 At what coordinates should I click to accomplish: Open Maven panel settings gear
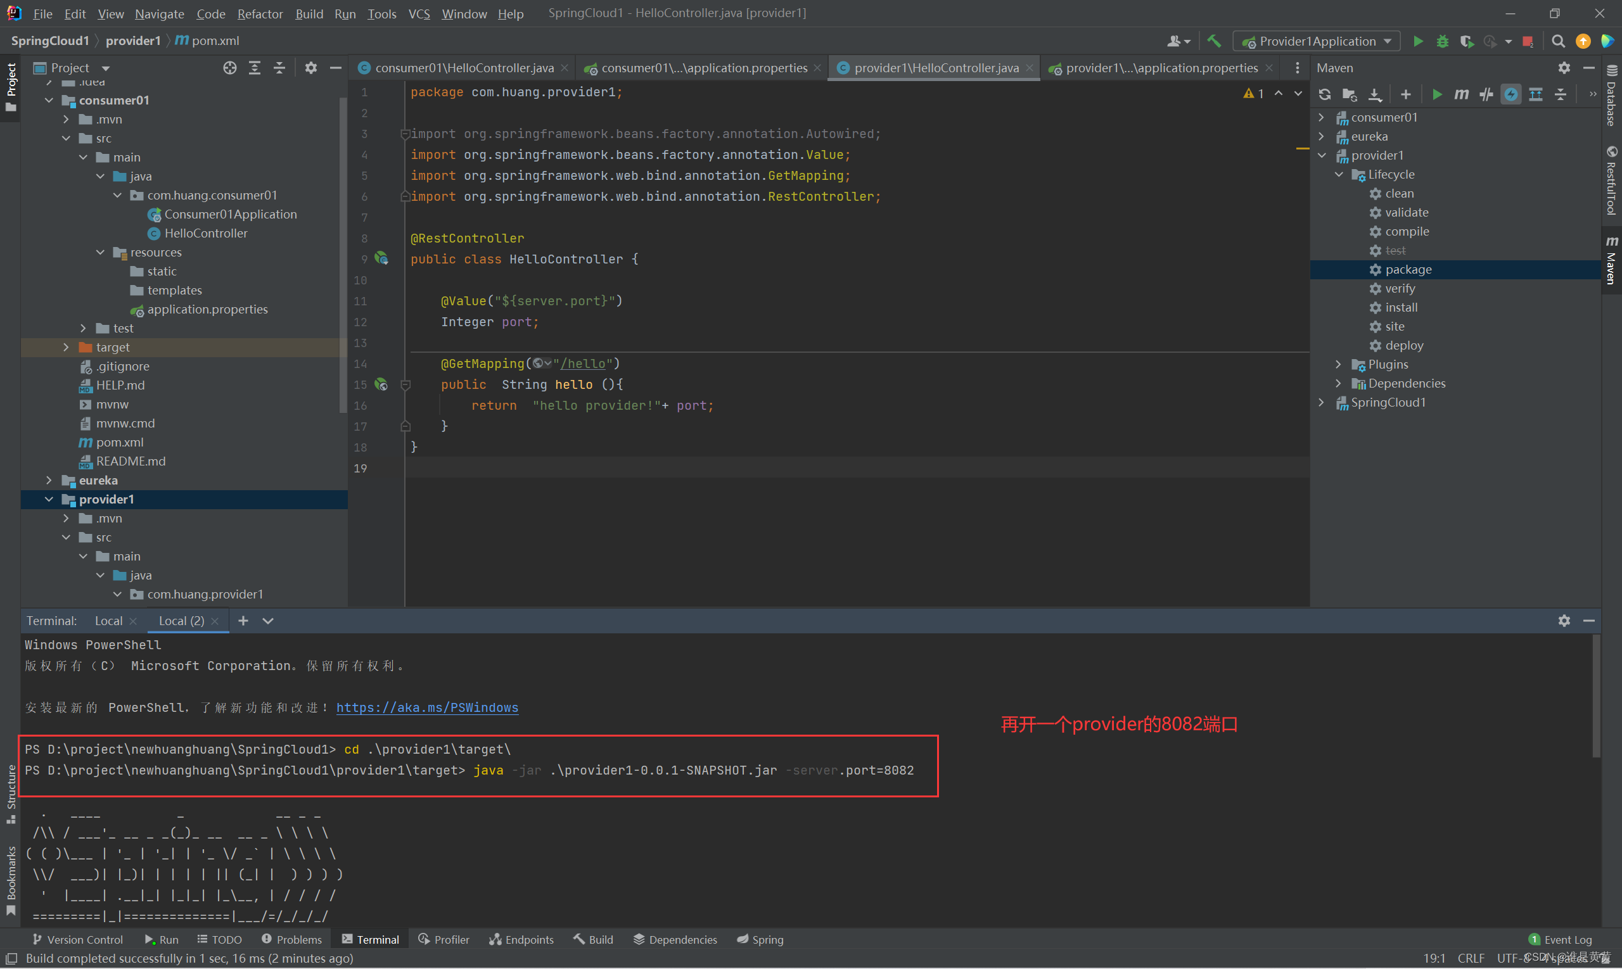pyautogui.click(x=1564, y=68)
